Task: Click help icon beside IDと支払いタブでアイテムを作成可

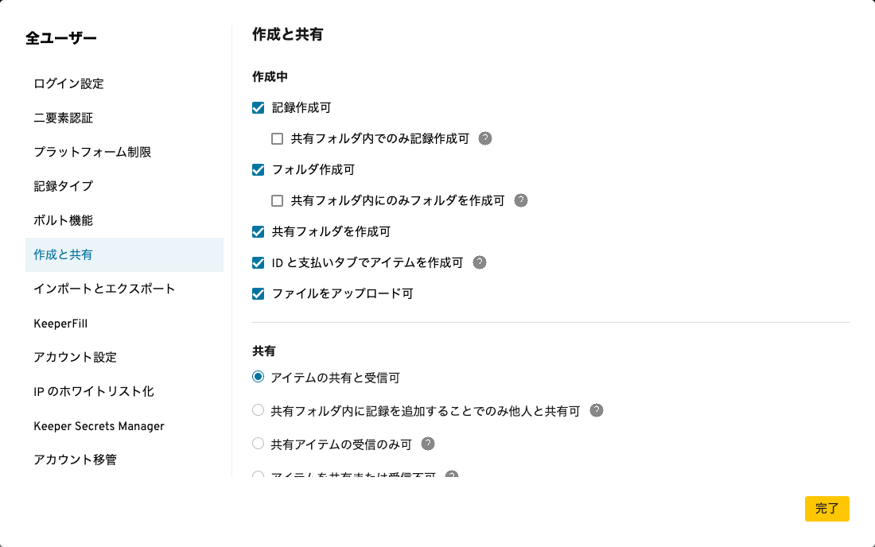Action: click(479, 262)
